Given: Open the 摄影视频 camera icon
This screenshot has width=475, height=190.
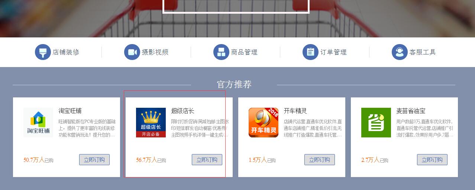Looking at the screenshot, I should (x=132, y=52).
